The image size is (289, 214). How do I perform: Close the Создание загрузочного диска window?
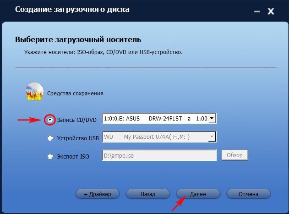[271, 11]
